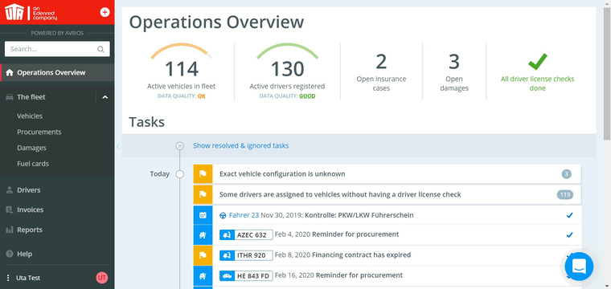The height and width of the screenshot is (289, 611).
Task: Click the UT user avatar badge
Action: 102,278
